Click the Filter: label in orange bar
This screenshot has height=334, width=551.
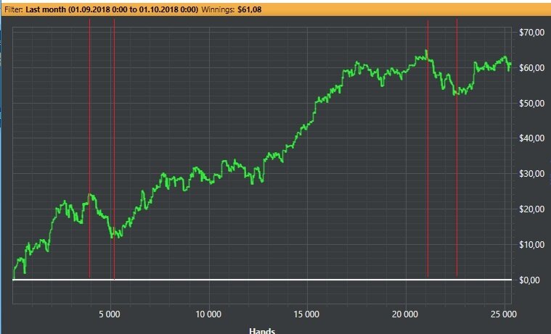click(14, 9)
